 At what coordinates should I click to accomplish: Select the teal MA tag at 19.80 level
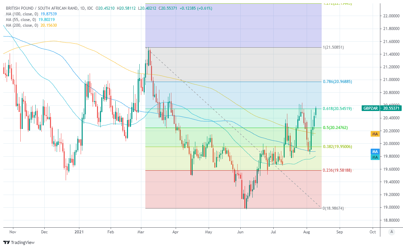click(375, 157)
